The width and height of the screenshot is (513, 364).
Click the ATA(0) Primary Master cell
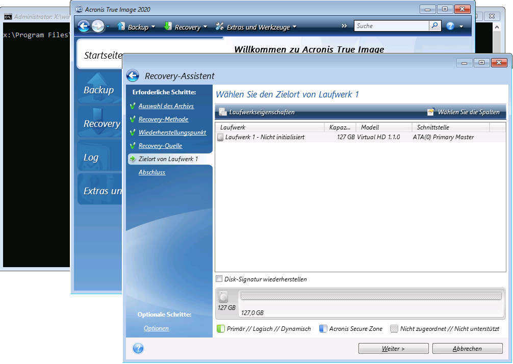[x=443, y=137]
